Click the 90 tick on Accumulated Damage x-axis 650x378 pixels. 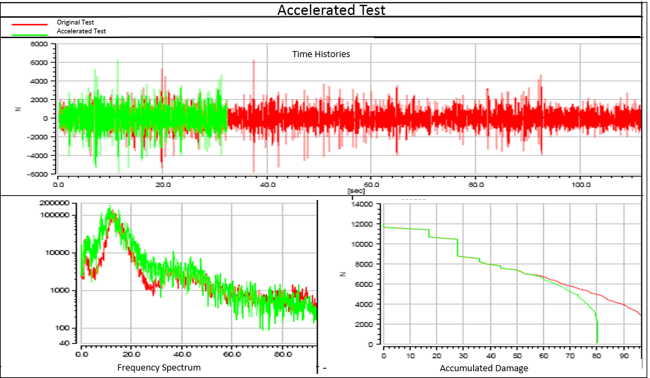[623, 356]
